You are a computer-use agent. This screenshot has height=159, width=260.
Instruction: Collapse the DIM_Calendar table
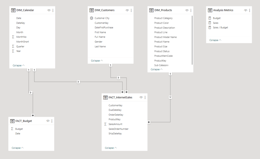[x=19, y=65]
